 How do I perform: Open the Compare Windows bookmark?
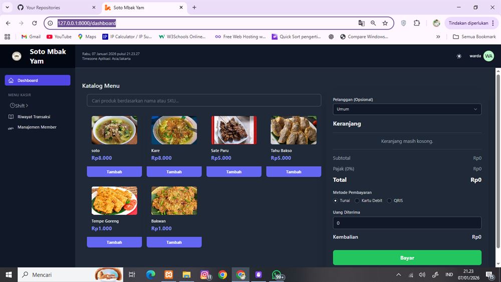(x=364, y=37)
